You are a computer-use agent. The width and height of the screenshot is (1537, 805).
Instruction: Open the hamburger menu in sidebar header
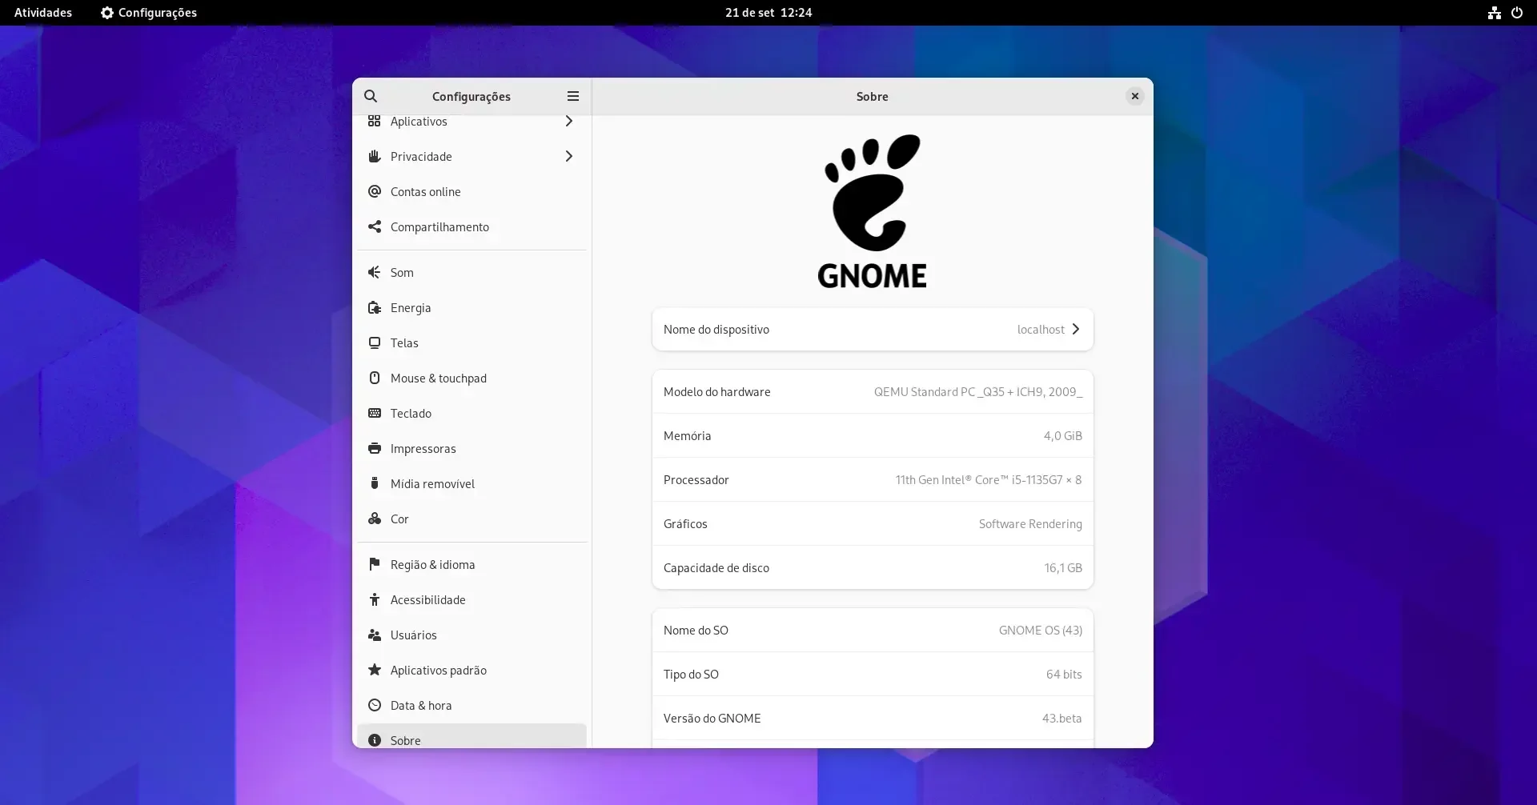click(573, 96)
